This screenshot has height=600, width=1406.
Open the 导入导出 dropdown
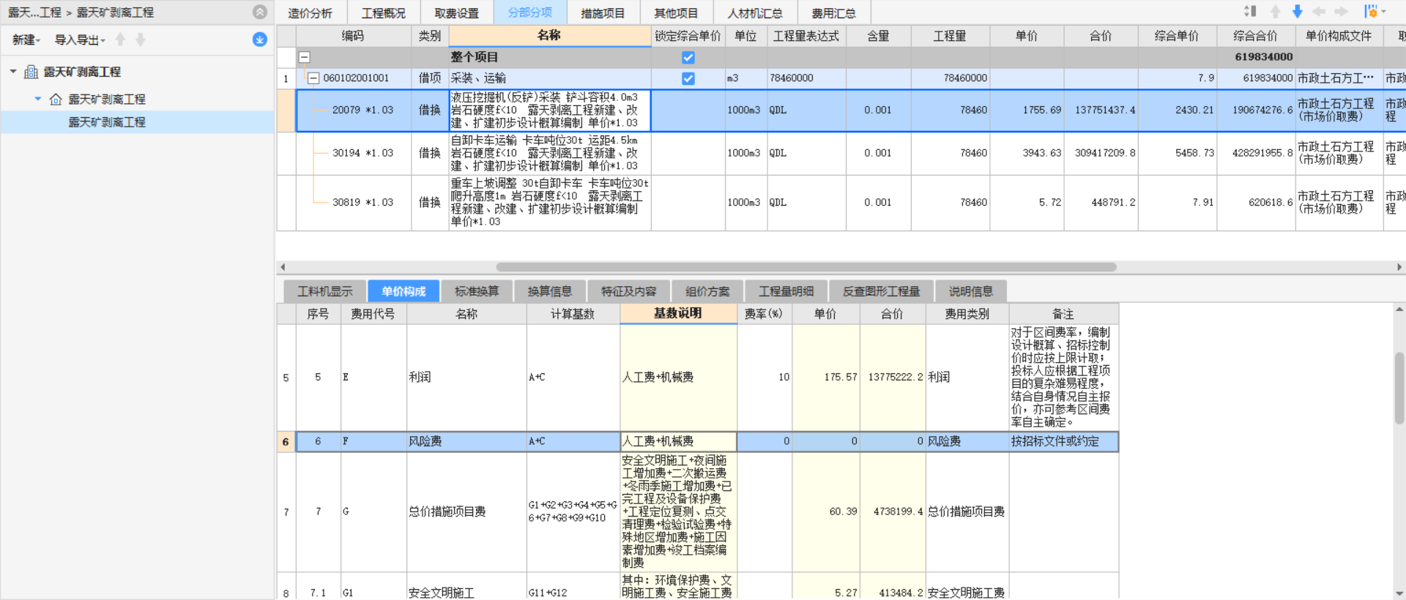coord(80,40)
